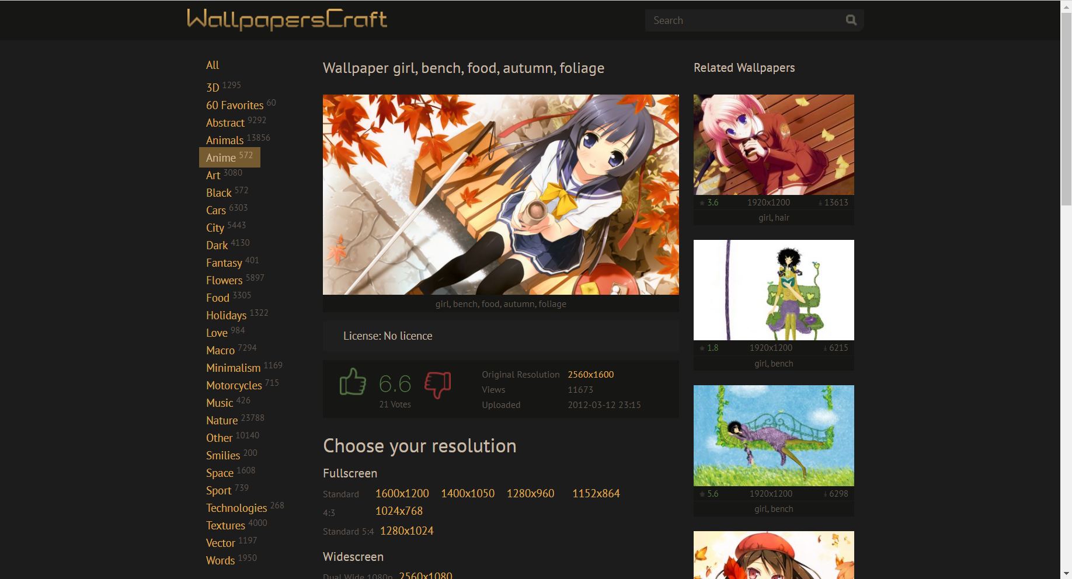Select the highlighted Anime category
The image size is (1072, 579).
coord(229,158)
